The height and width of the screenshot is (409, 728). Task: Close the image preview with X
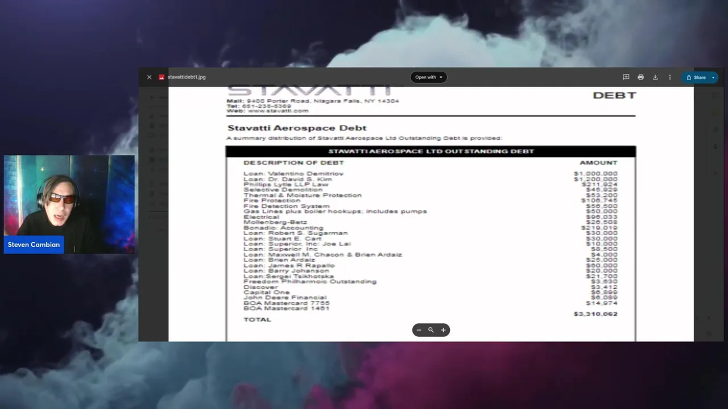pos(149,77)
